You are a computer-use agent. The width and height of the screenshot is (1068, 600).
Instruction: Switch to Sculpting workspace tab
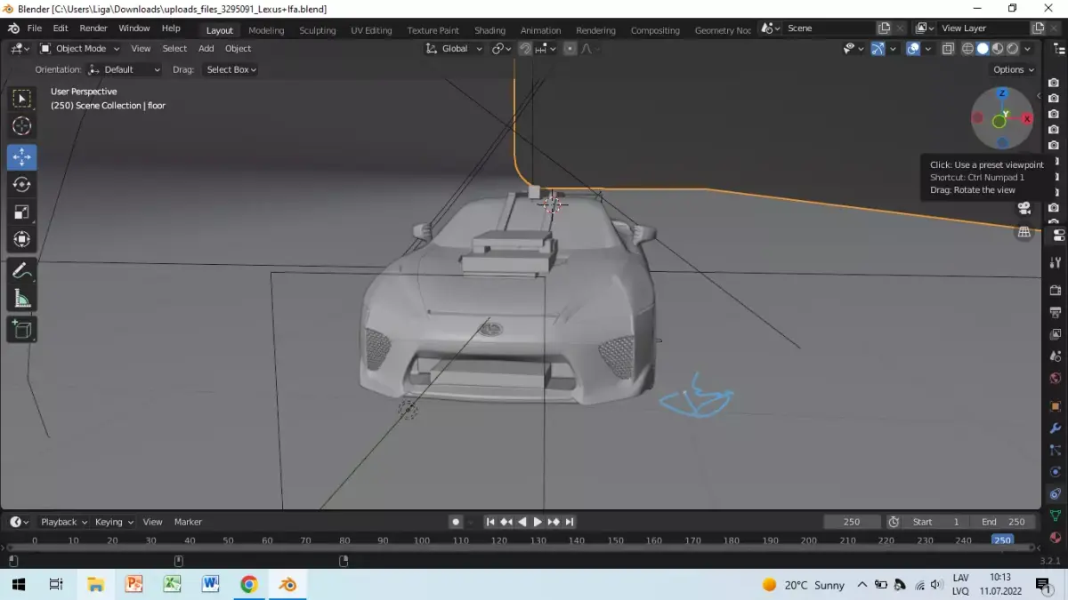318,30
